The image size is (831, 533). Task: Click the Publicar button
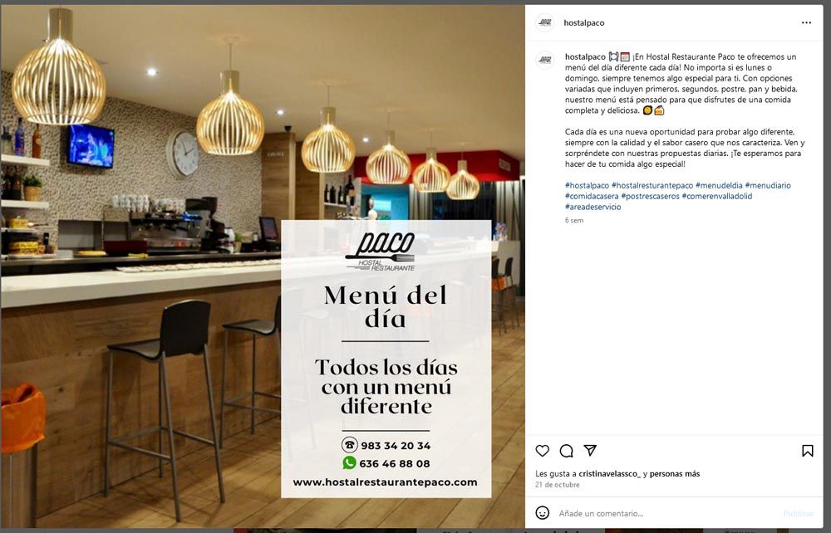[x=798, y=513]
